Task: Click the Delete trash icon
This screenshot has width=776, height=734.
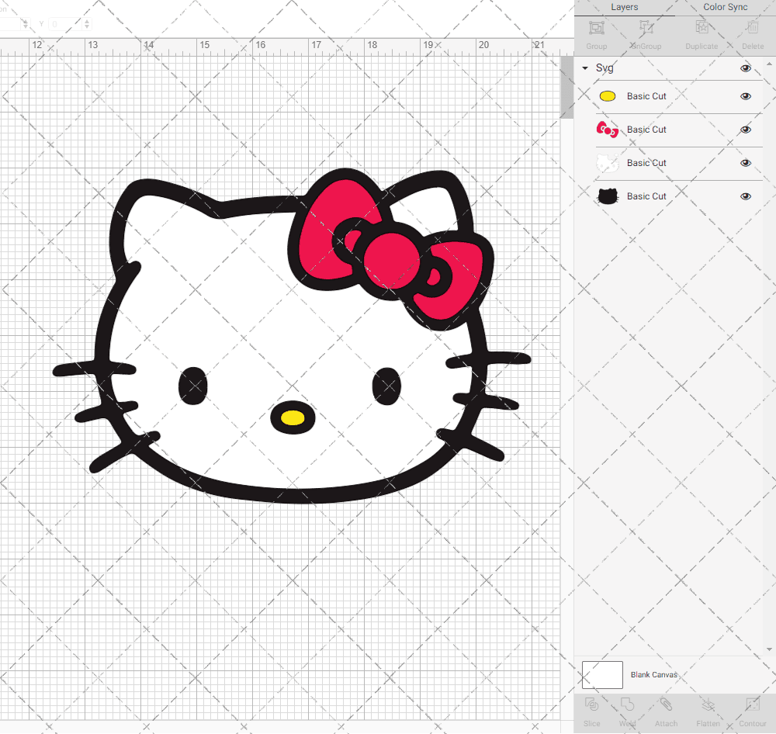Action: 752,28
